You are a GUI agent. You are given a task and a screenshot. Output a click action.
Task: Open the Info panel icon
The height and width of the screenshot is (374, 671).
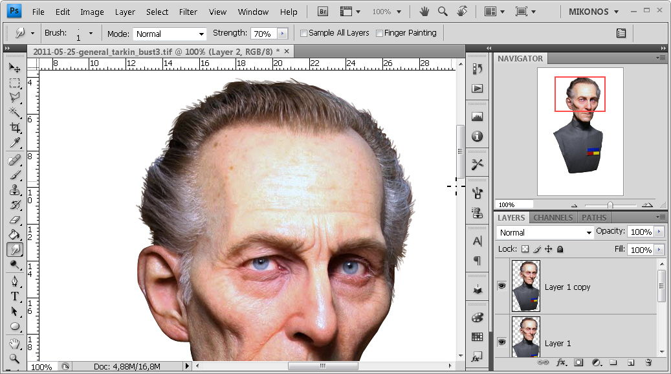tap(477, 137)
